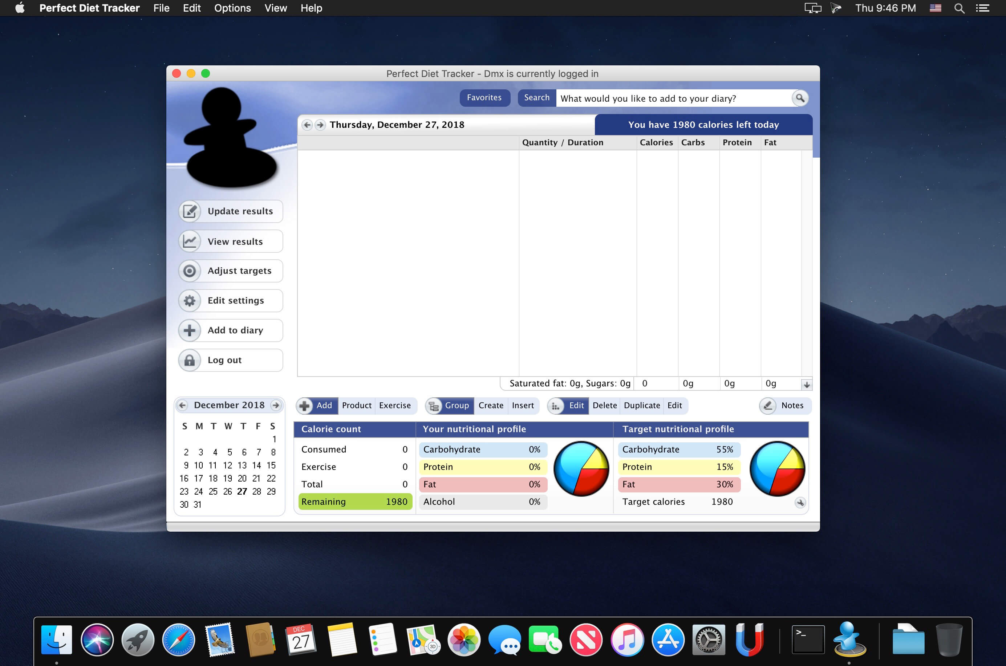Click the Update results pencil icon
This screenshot has width=1006, height=666.
190,211
